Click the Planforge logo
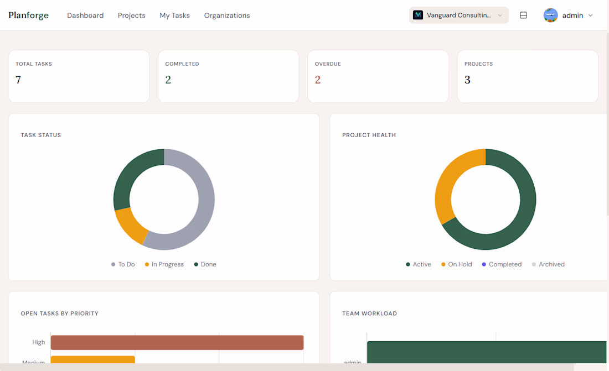The height and width of the screenshot is (371, 609). [x=28, y=15]
